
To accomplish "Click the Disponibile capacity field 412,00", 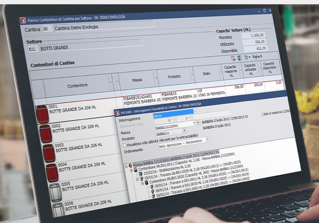I will [255, 49].
